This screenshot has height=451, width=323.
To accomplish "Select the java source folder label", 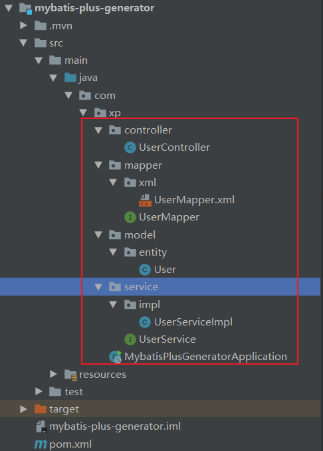I will [88, 78].
